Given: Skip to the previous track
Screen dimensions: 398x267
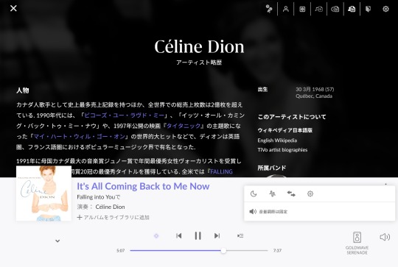Looking at the screenshot, I should click(x=178, y=236).
